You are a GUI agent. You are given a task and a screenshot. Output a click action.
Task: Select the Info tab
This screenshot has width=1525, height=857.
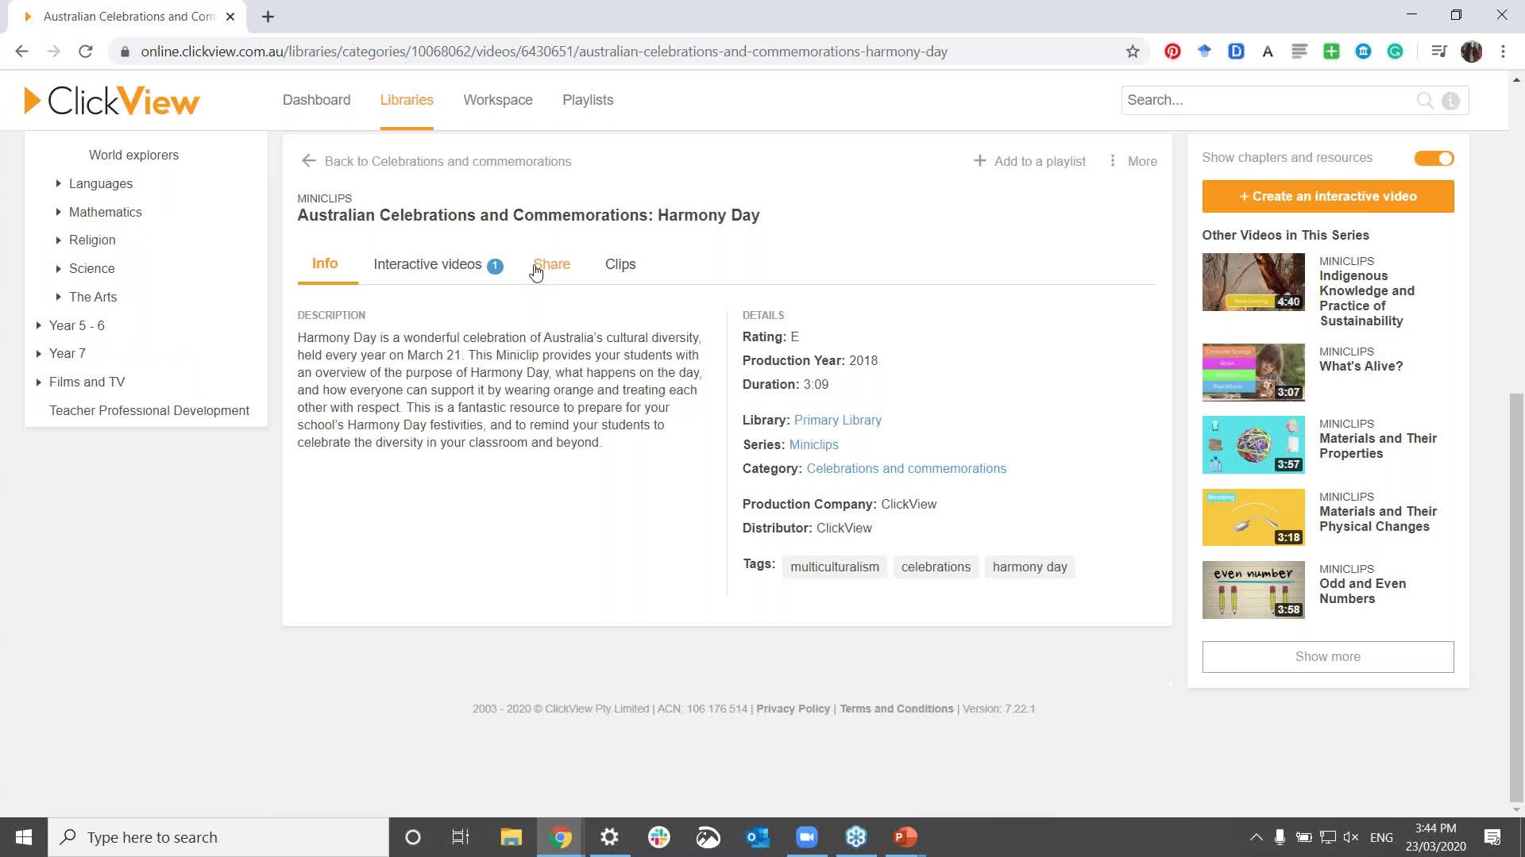coord(325,263)
